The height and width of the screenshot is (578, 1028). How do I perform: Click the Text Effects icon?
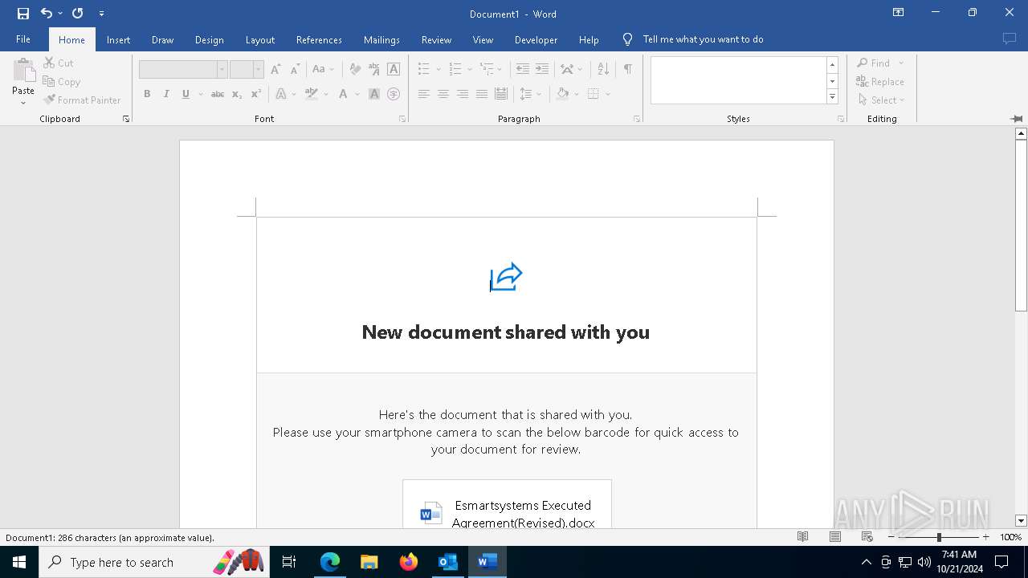click(x=281, y=94)
